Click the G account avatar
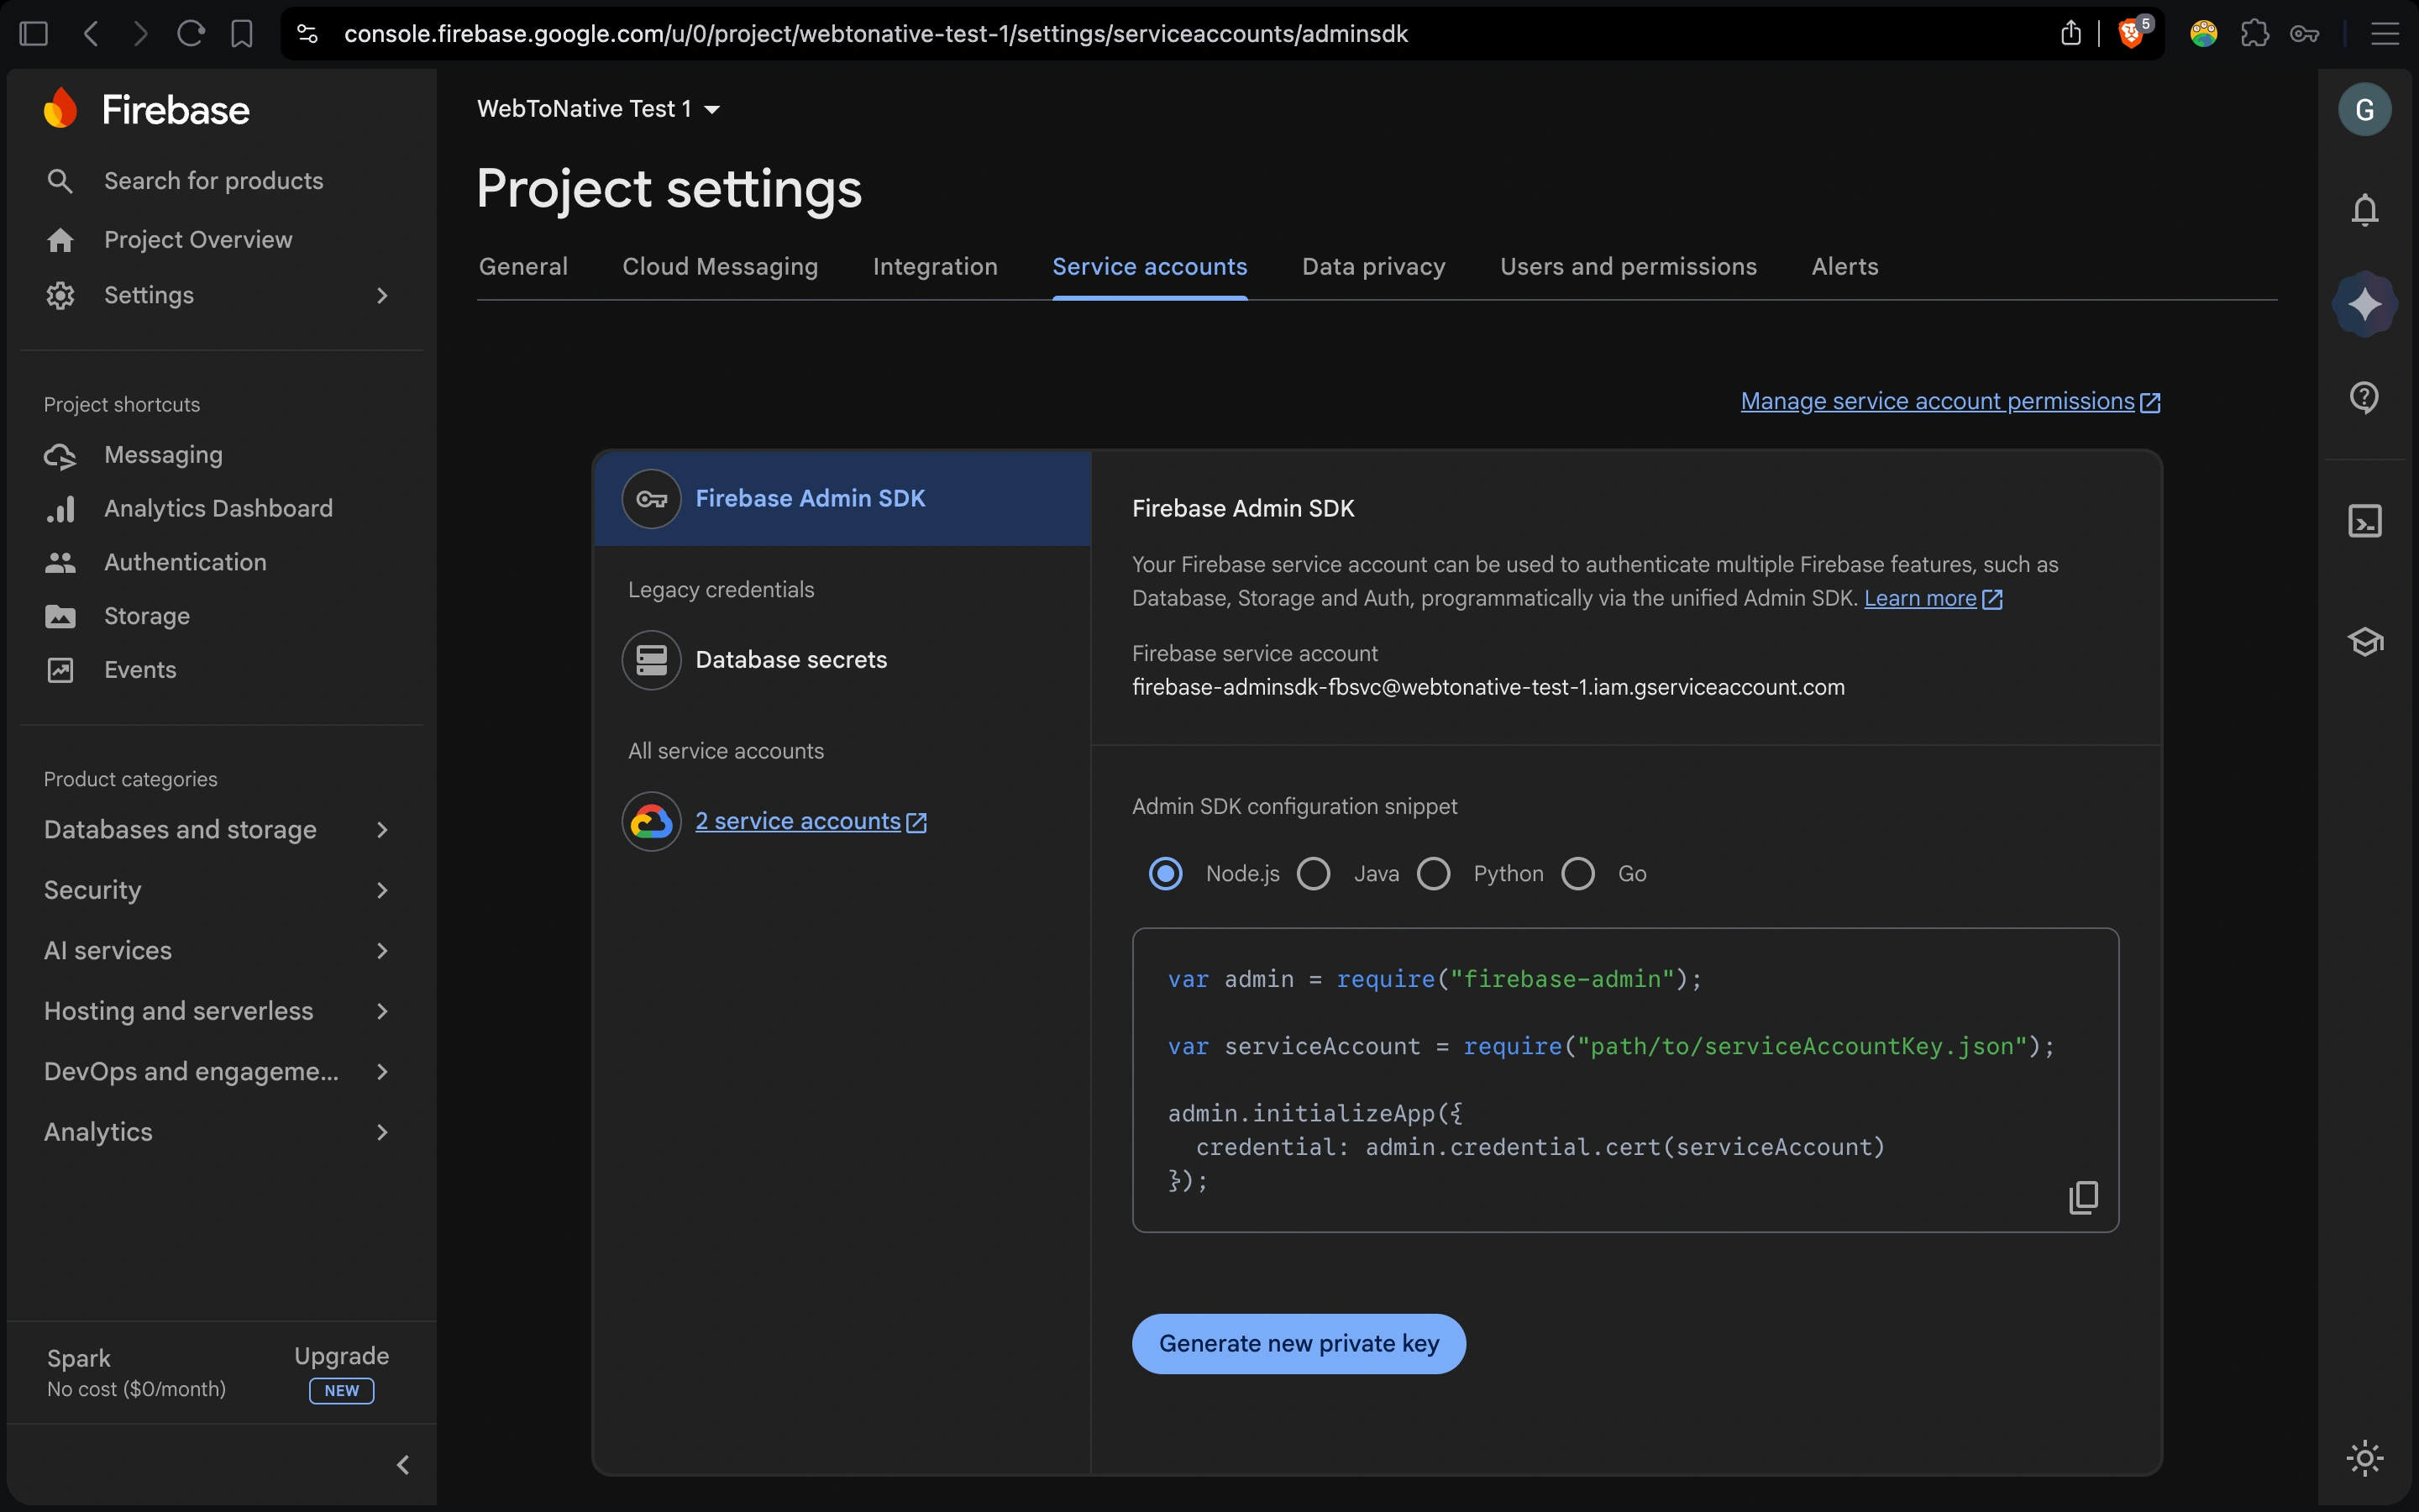The width and height of the screenshot is (2419, 1512). point(2364,109)
